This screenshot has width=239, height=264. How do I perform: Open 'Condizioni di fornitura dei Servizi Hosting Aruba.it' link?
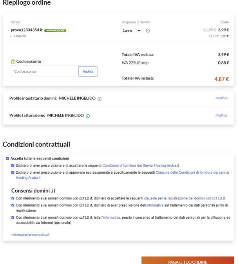141,165
